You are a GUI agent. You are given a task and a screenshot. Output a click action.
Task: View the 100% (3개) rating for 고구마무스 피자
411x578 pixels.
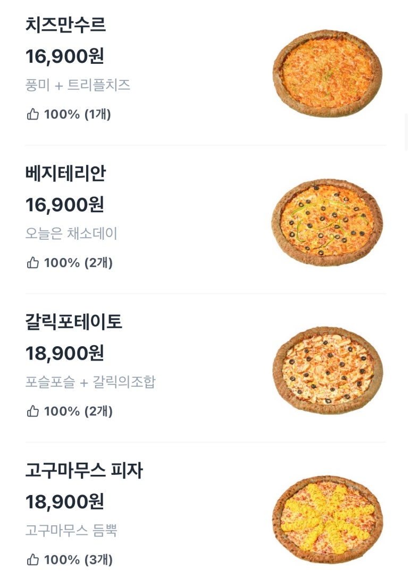pyautogui.click(x=79, y=560)
